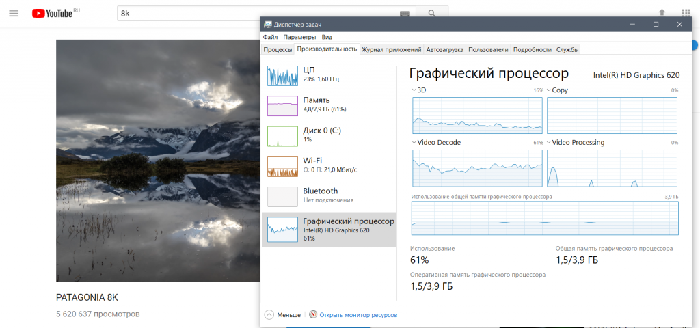Select the Wi-Fi performance item
The height and width of the screenshot is (328, 700).
click(329, 166)
